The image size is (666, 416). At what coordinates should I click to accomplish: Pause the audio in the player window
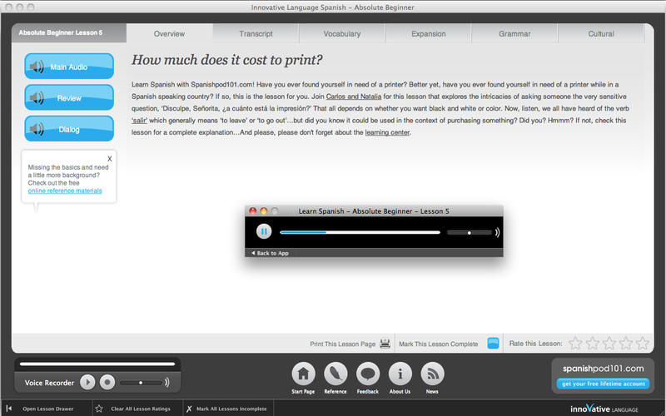[264, 231]
